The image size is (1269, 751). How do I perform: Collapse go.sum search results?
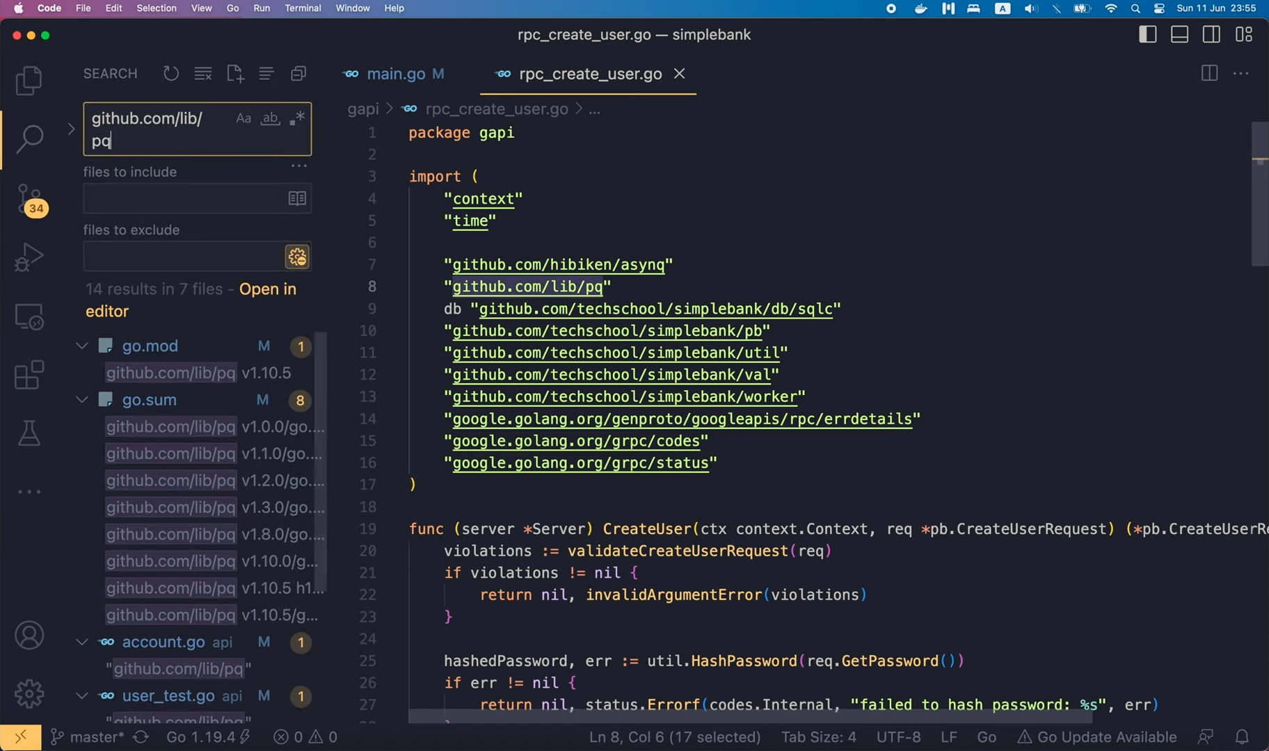point(82,400)
